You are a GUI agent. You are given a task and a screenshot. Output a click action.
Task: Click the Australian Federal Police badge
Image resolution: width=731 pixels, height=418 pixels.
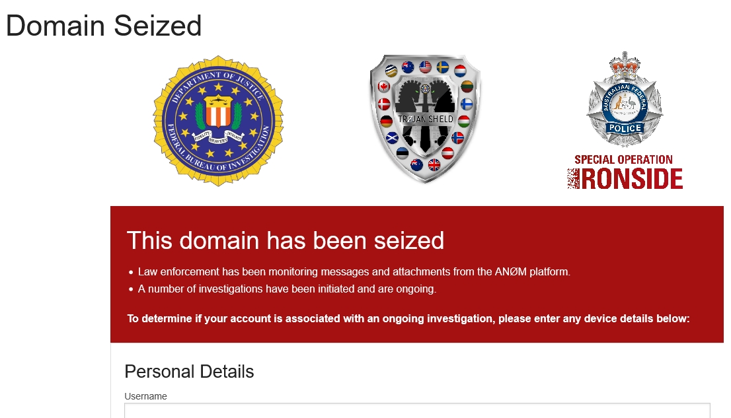point(625,99)
